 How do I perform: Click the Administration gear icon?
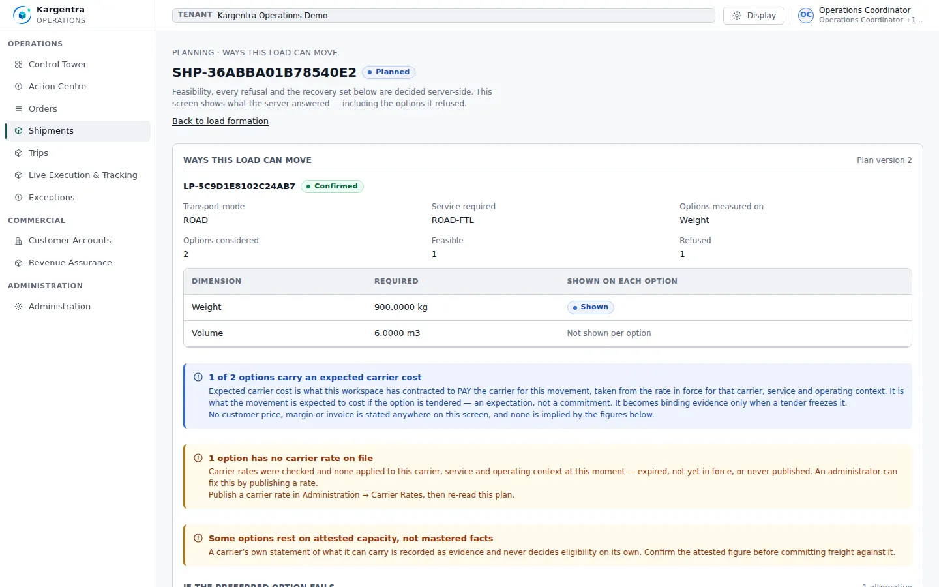click(18, 307)
